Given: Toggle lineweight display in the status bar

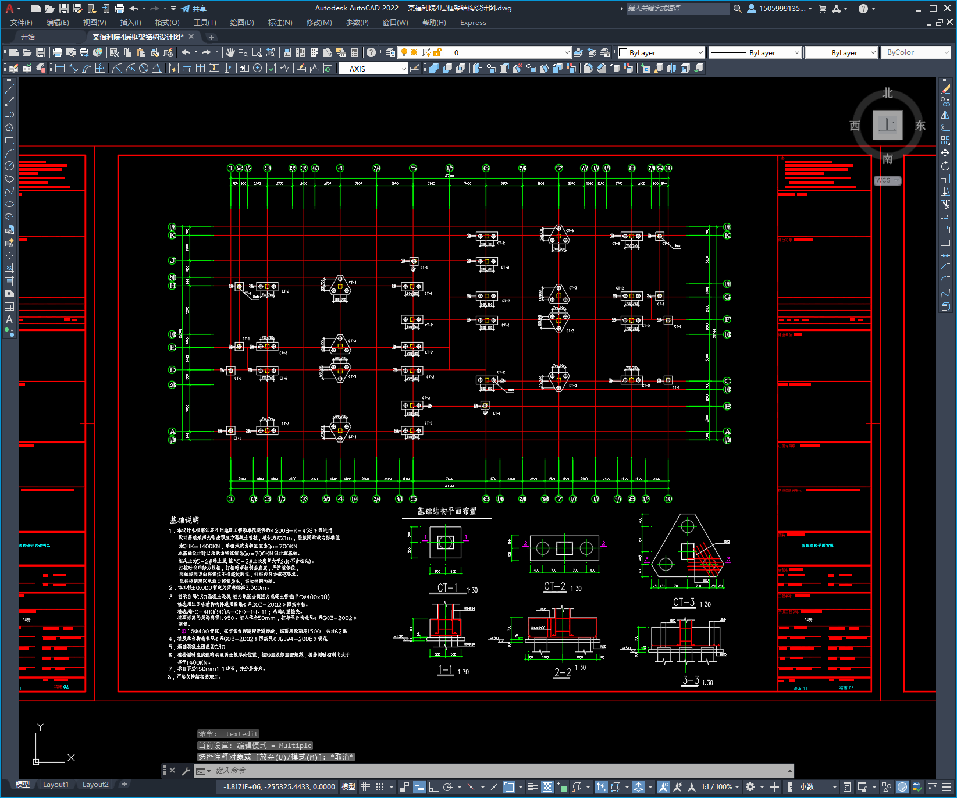Looking at the screenshot, I should (x=533, y=787).
